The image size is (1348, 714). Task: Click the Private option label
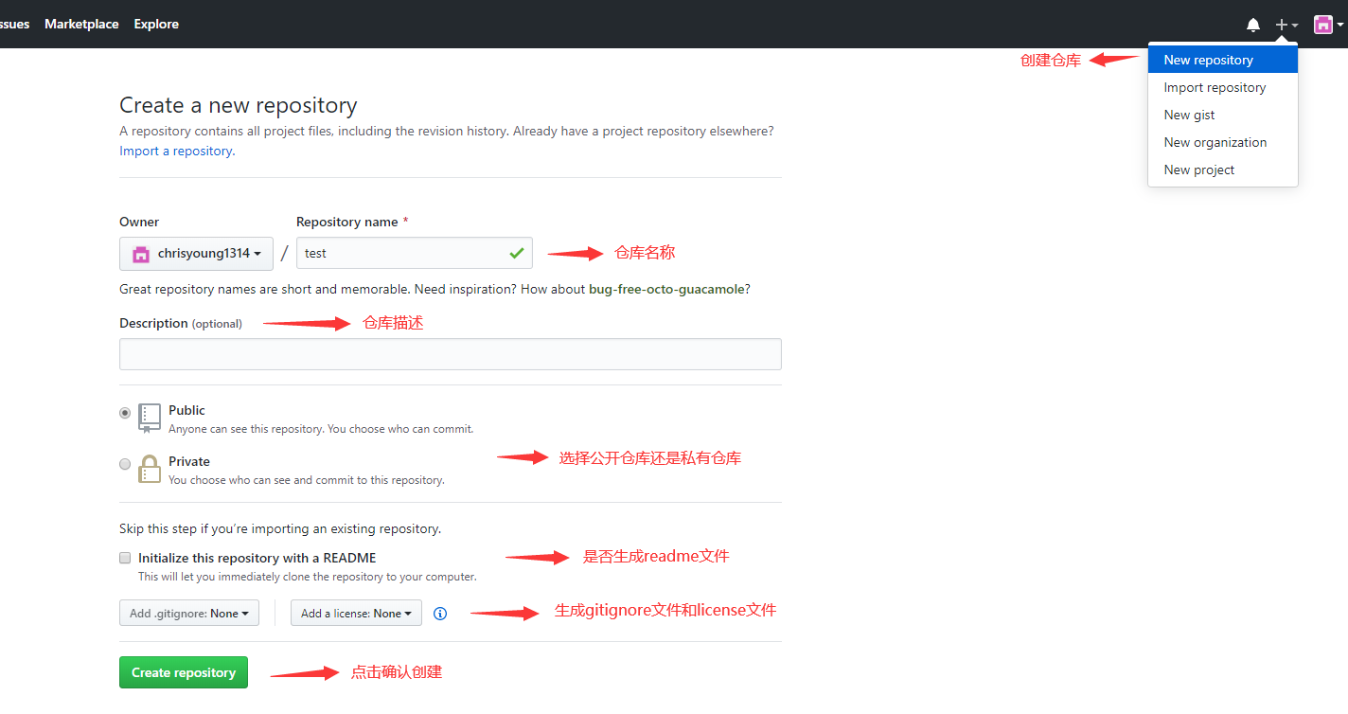189,461
